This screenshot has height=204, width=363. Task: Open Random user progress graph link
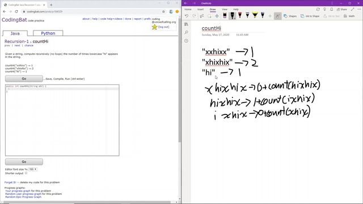pos(23,194)
